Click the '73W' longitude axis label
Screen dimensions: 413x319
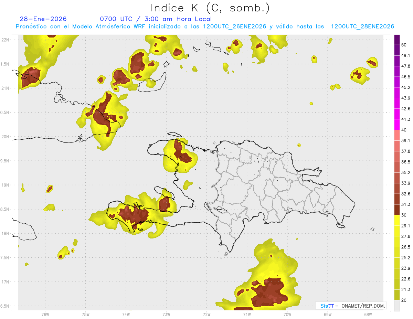click(166, 315)
